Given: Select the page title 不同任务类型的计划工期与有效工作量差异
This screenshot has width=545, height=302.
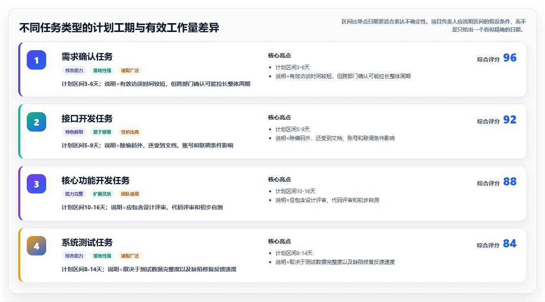Looking at the screenshot, I should (119, 28).
